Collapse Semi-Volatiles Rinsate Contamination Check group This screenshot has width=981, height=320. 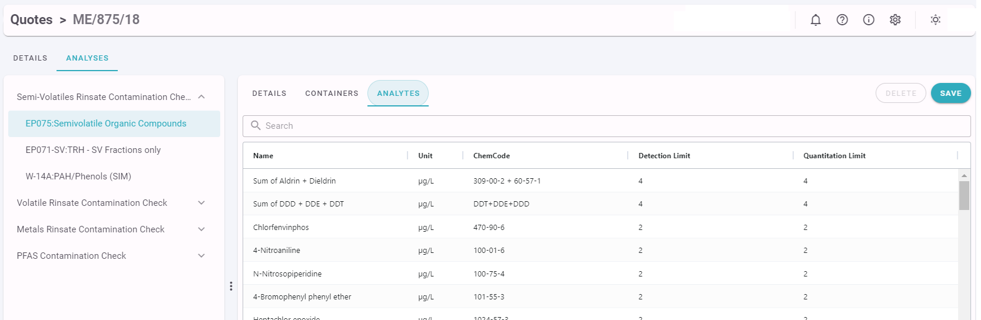(x=201, y=97)
